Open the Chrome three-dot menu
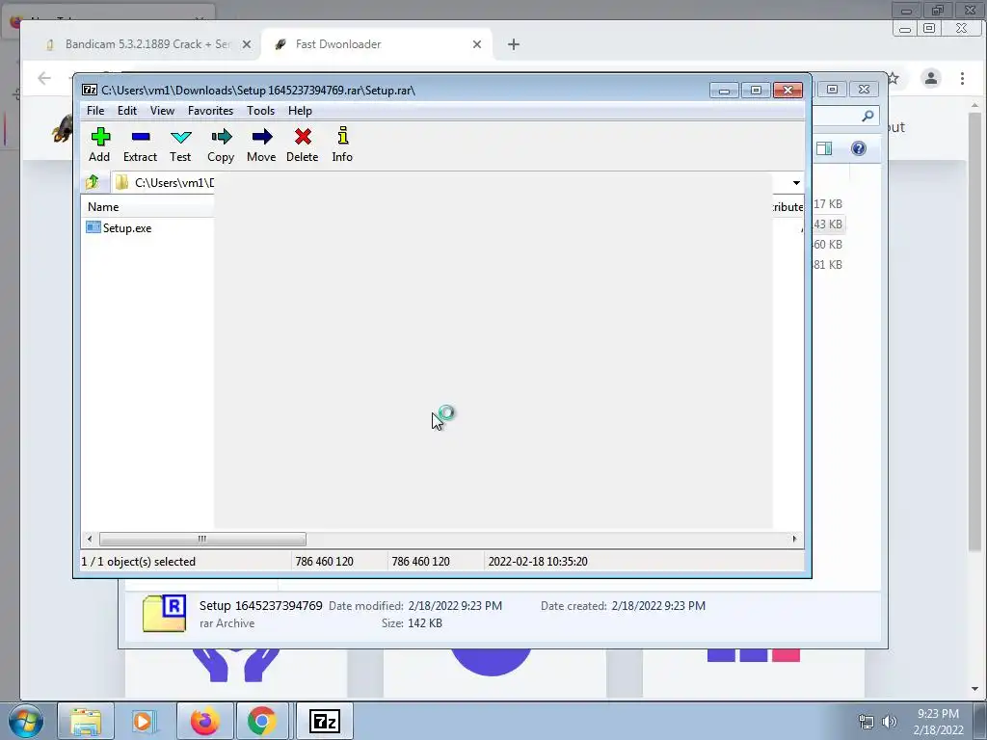 963,79
